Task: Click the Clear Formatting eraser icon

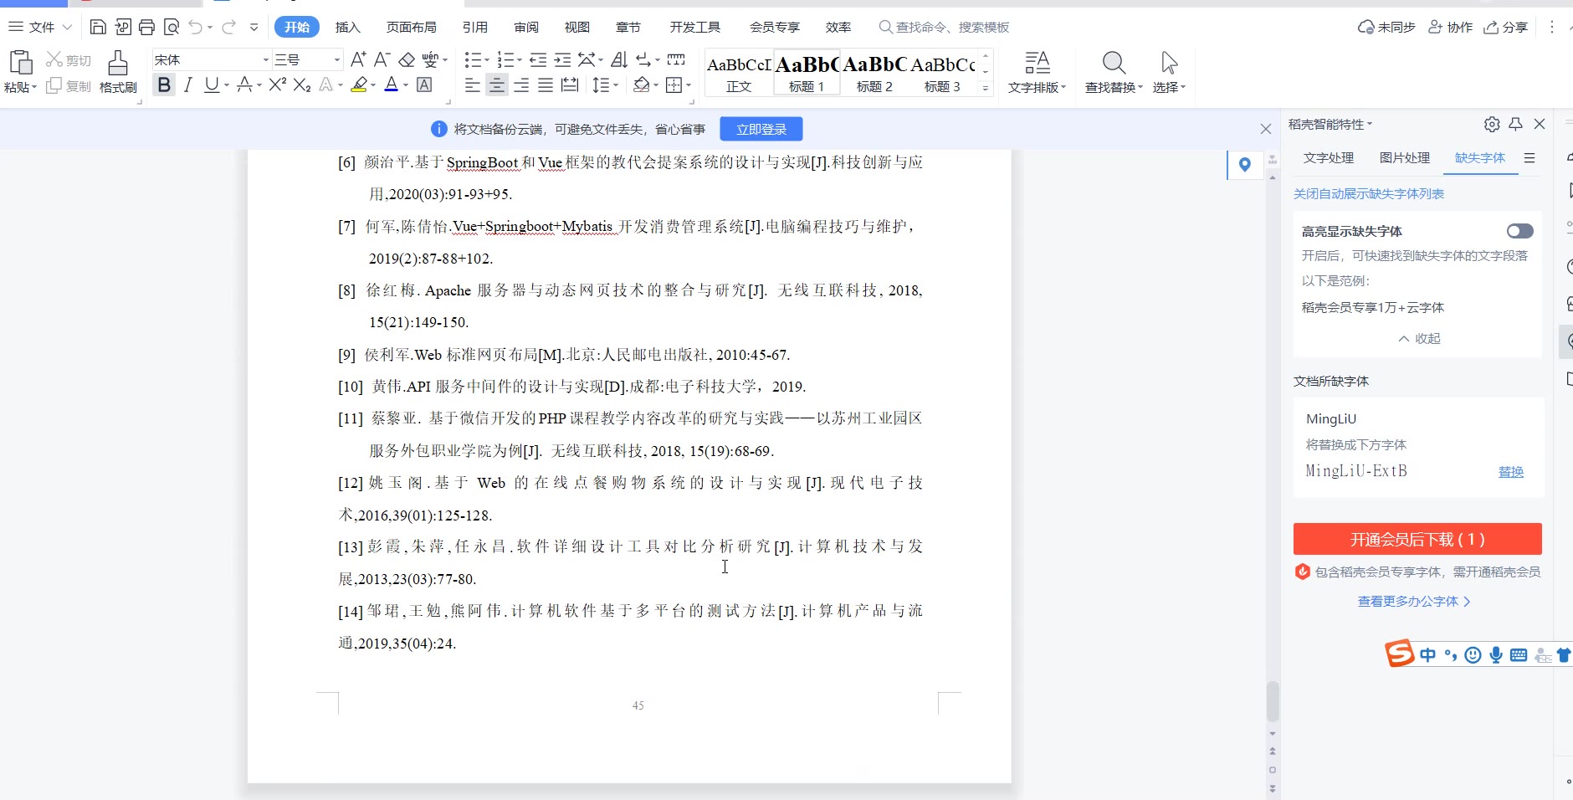Action: pyautogui.click(x=407, y=59)
